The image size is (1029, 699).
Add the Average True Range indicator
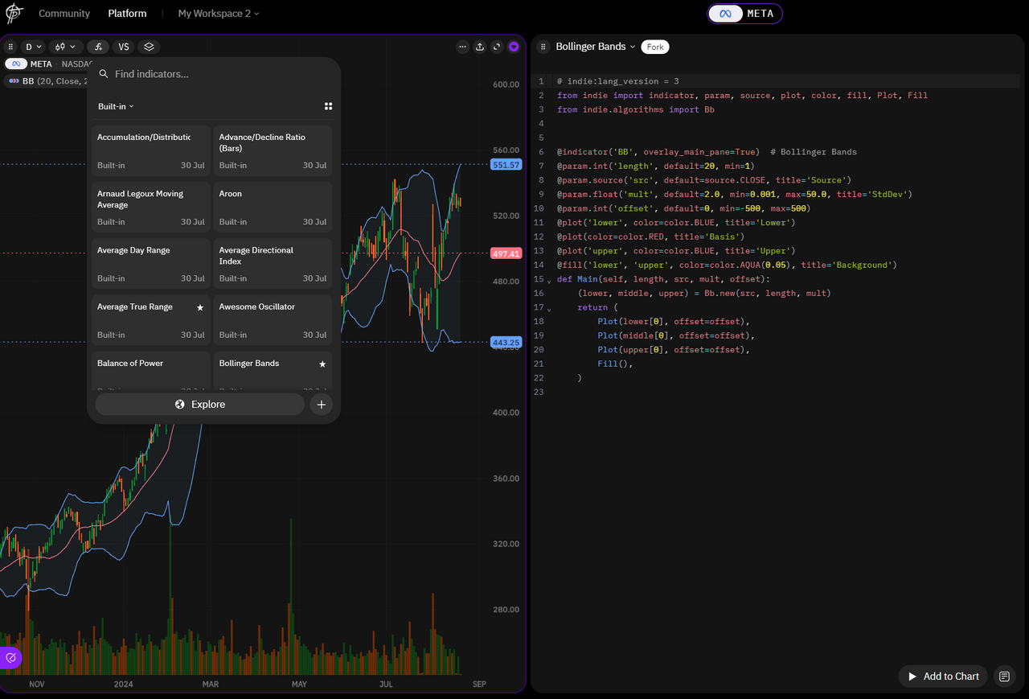pos(150,319)
